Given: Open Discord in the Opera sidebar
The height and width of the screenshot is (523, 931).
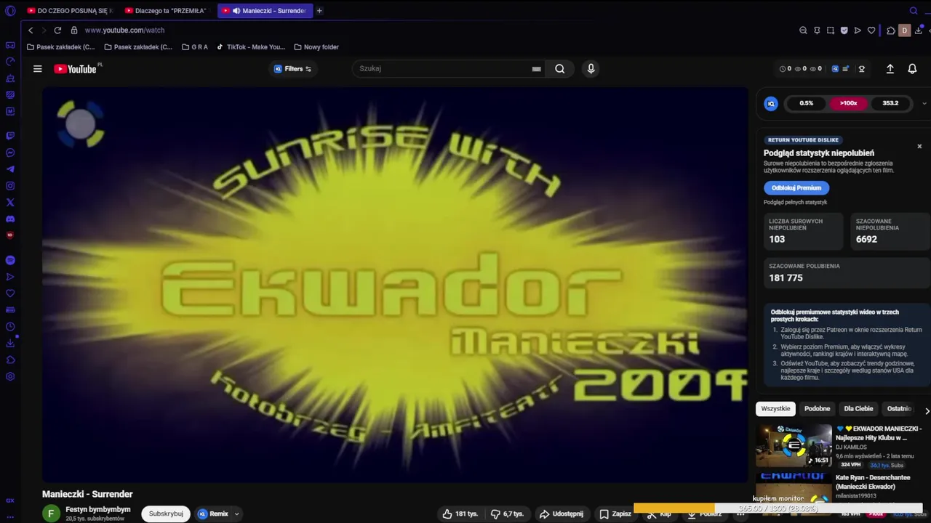Looking at the screenshot, I should (x=10, y=219).
